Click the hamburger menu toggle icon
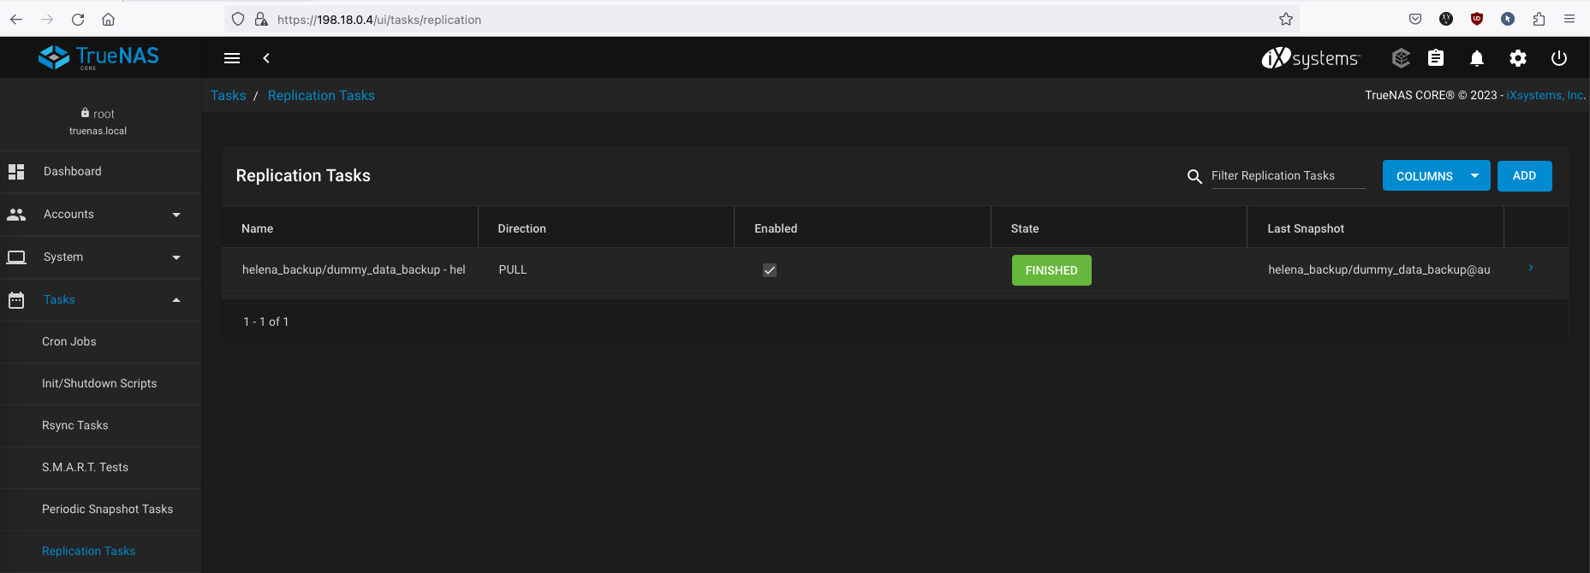 click(231, 58)
